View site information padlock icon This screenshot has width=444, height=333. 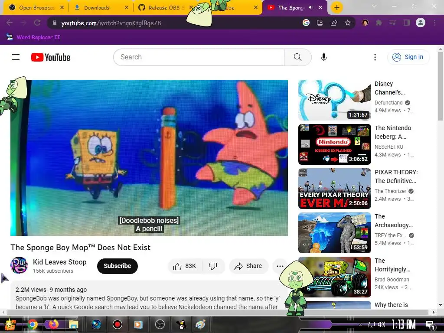pyautogui.click(x=55, y=23)
